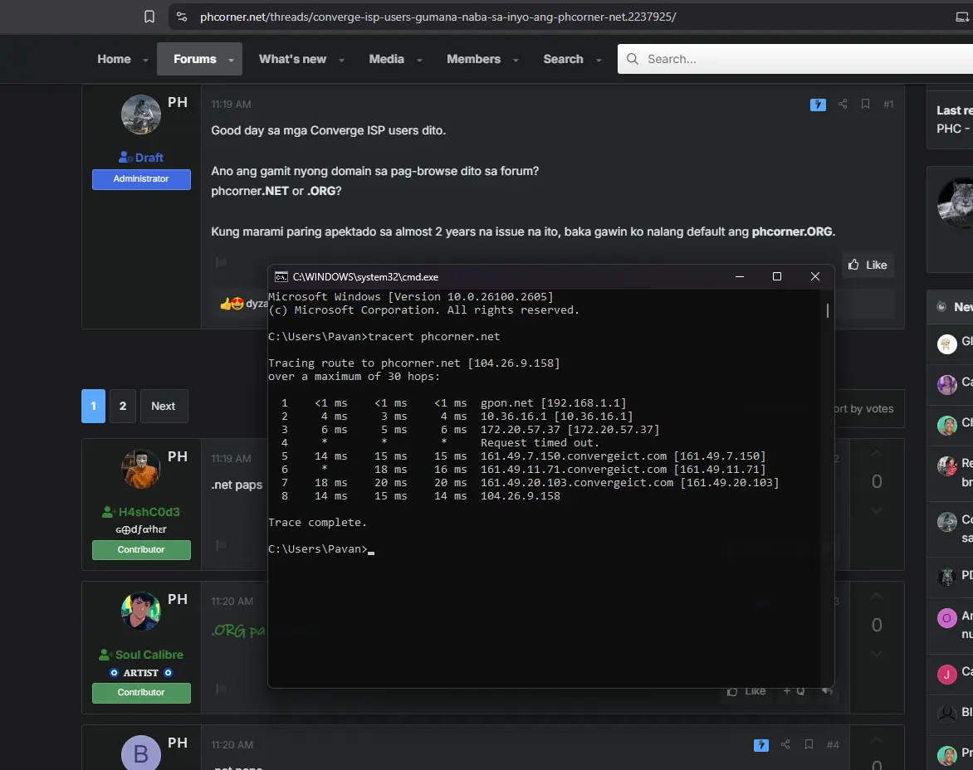This screenshot has width=973, height=770.
Task: Click Soul Calibre's Contributor banner
Action: point(141,693)
